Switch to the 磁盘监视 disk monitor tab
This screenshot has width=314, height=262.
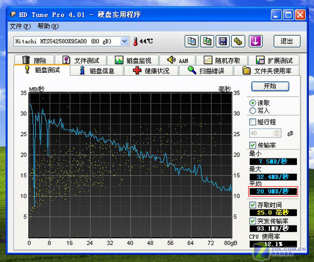coord(133,60)
